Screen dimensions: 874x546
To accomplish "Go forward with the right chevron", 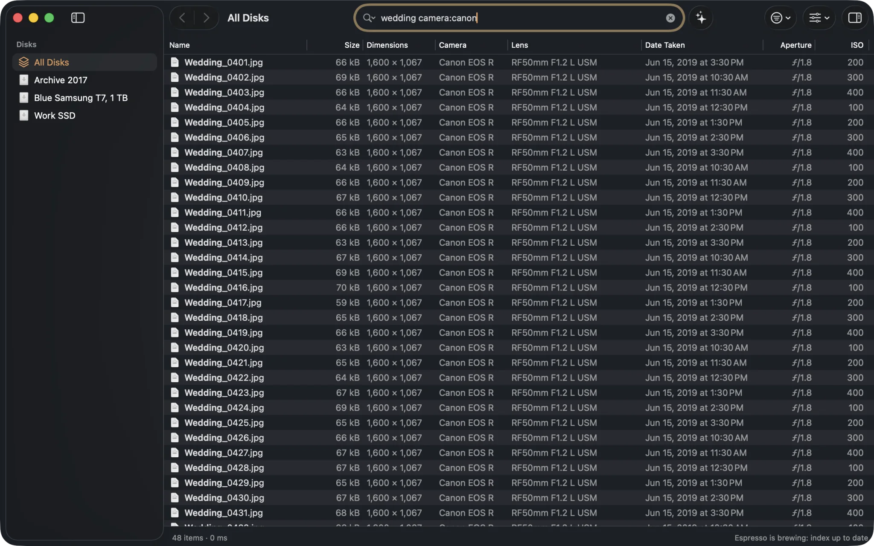I will pos(206,18).
